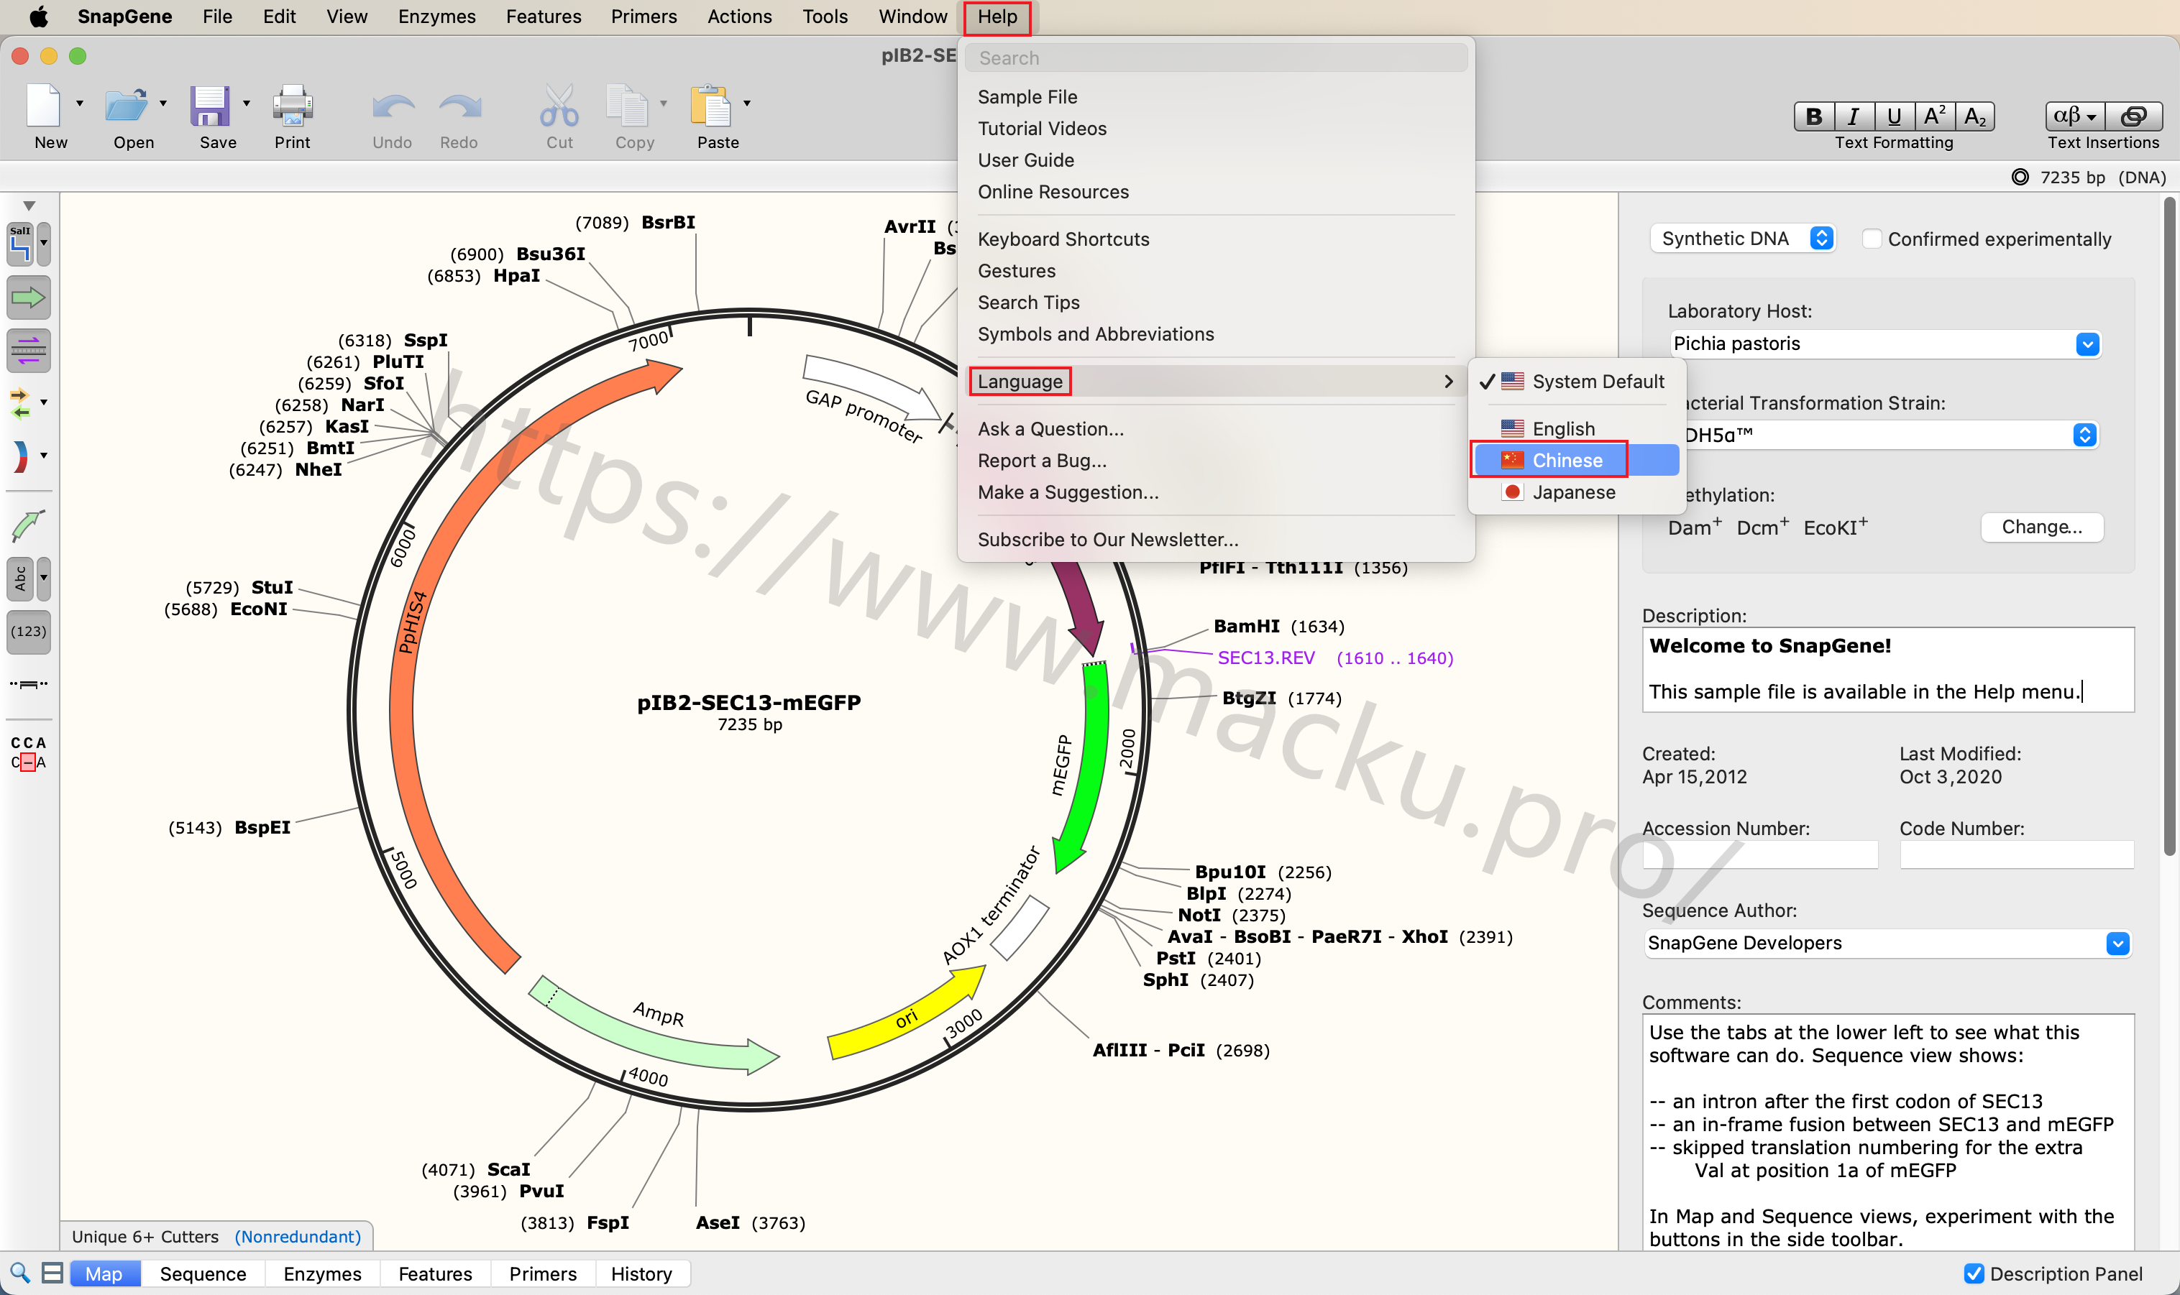2180x1295 pixels.
Task: Expand the transformation strain DH5α dropdown
Action: (x=2085, y=435)
